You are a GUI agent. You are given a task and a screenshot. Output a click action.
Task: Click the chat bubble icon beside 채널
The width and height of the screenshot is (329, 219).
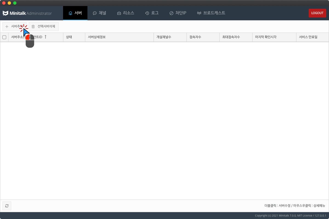point(95,13)
